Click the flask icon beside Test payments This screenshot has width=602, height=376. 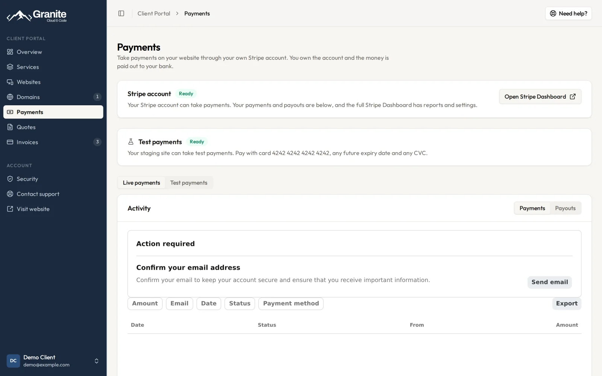point(131,142)
